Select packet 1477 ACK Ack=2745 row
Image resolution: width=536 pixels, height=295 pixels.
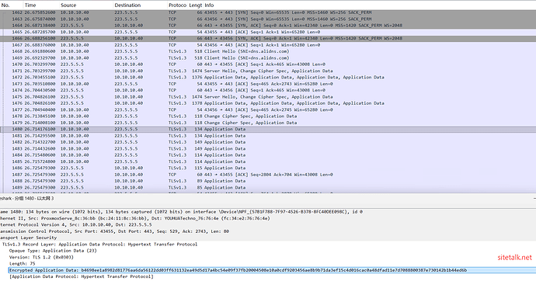pyautogui.click(x=268, y=110)
